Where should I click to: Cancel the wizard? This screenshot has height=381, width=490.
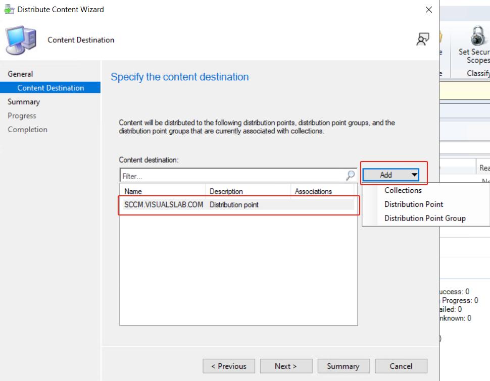(401, 366)
